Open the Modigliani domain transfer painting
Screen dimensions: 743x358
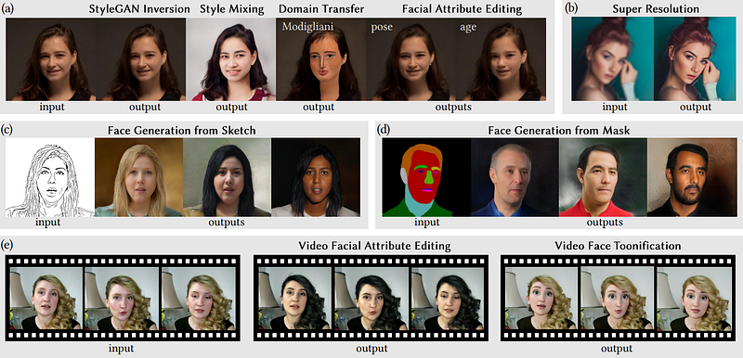point(320,59)
